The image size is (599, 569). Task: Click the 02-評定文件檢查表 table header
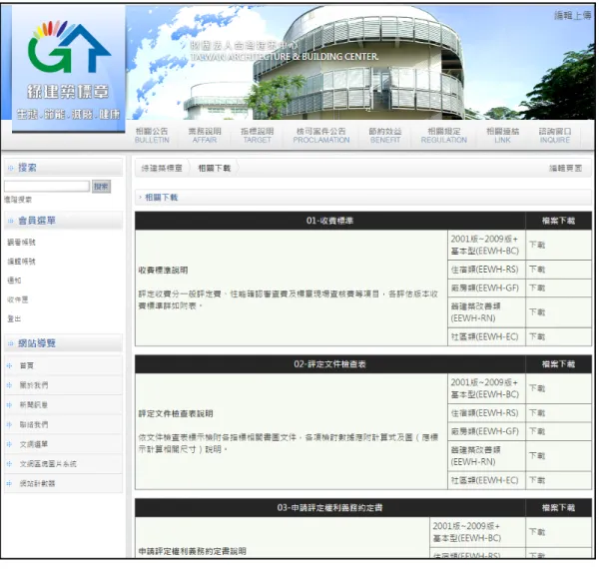click(x=329, y=364)
